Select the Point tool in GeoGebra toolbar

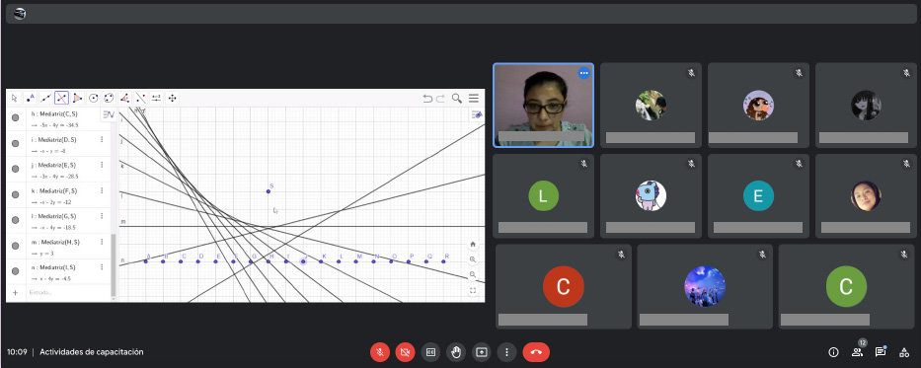(30, 98)
